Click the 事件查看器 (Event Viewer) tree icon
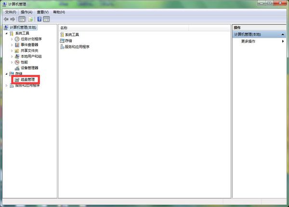Image resolution: width=289 pixels, height=207 pixels. pyautogui.click(x=17, y=45)
